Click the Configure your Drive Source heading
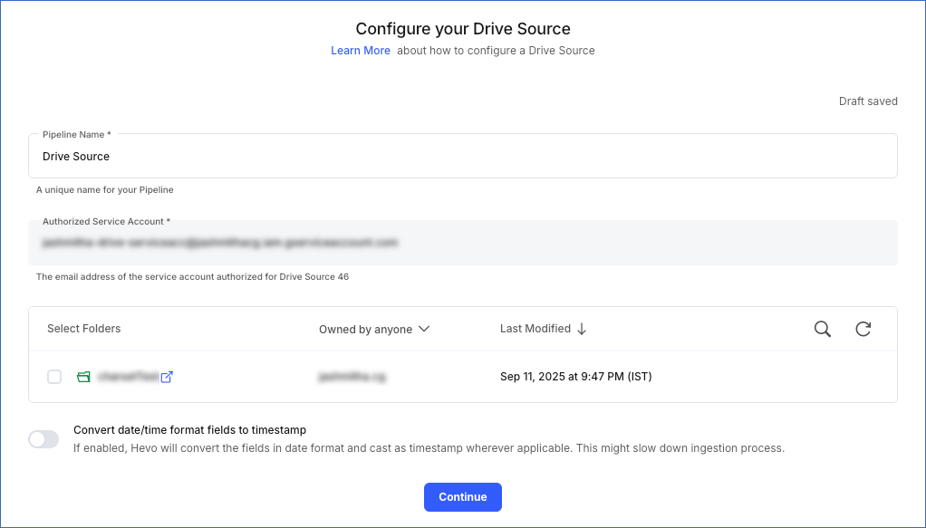 pyautogui.click(x=462, y=29)
